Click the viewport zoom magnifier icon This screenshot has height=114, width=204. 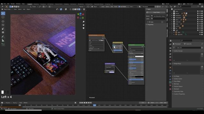pos(84,22)
